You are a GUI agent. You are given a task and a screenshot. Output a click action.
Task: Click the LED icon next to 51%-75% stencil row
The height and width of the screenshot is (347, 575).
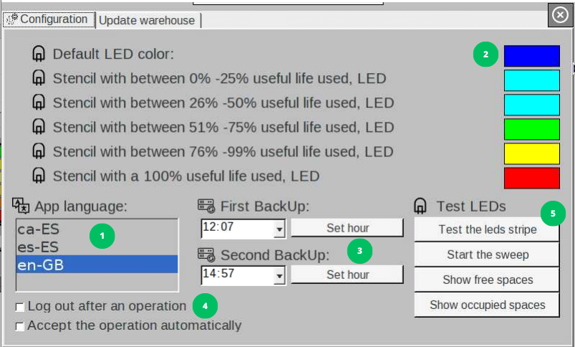coord(39,127)
